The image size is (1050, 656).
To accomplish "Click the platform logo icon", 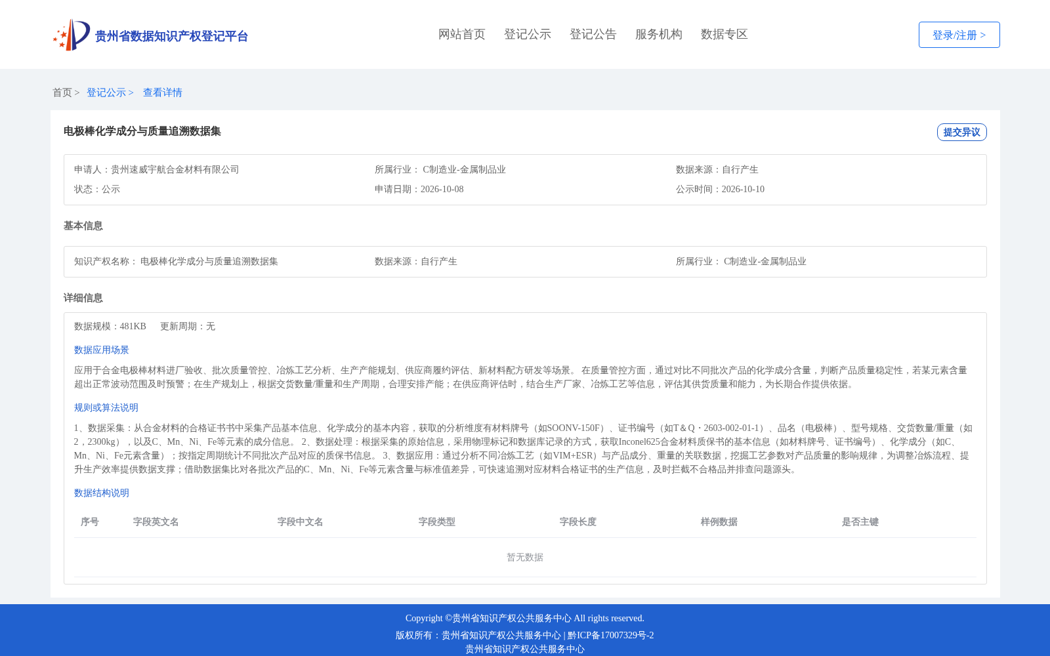I will click(x=72, y=35).
